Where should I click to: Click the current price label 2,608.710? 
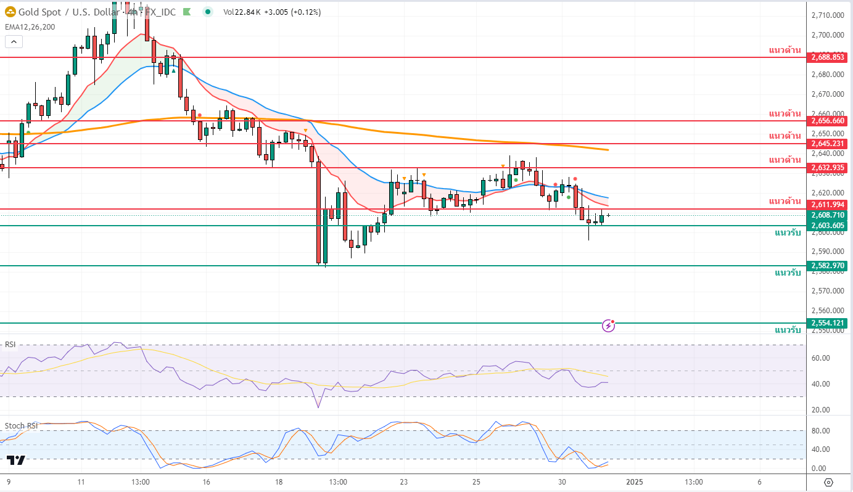pos(828,215)
